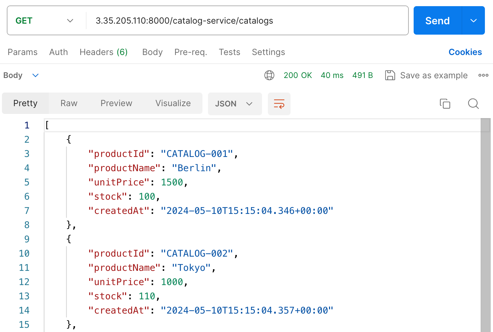Screen dimensions: 493x332
Task: Open the Pre-req. tab
Action: (191, 52)
